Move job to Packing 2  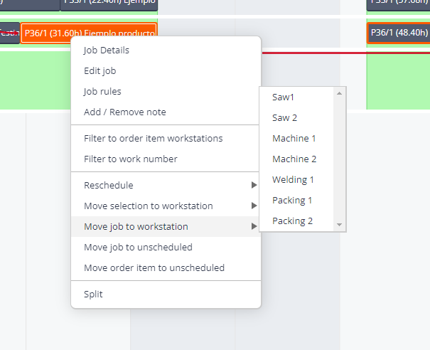[x=293, y=221]
